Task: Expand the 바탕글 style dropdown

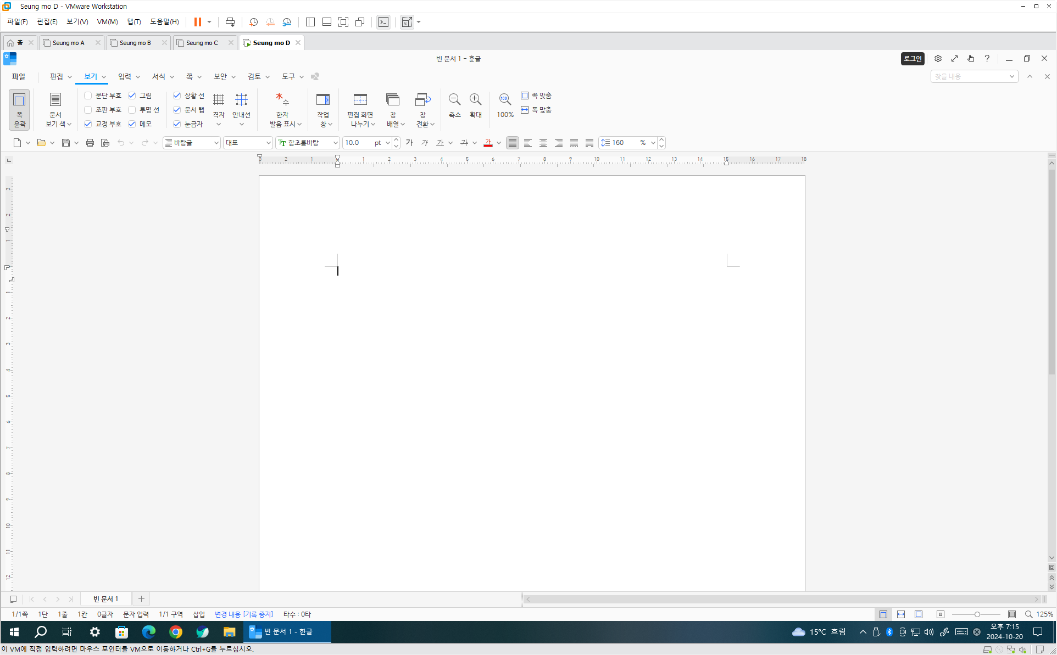Action: pyautogui.click(x=216, y=143)
